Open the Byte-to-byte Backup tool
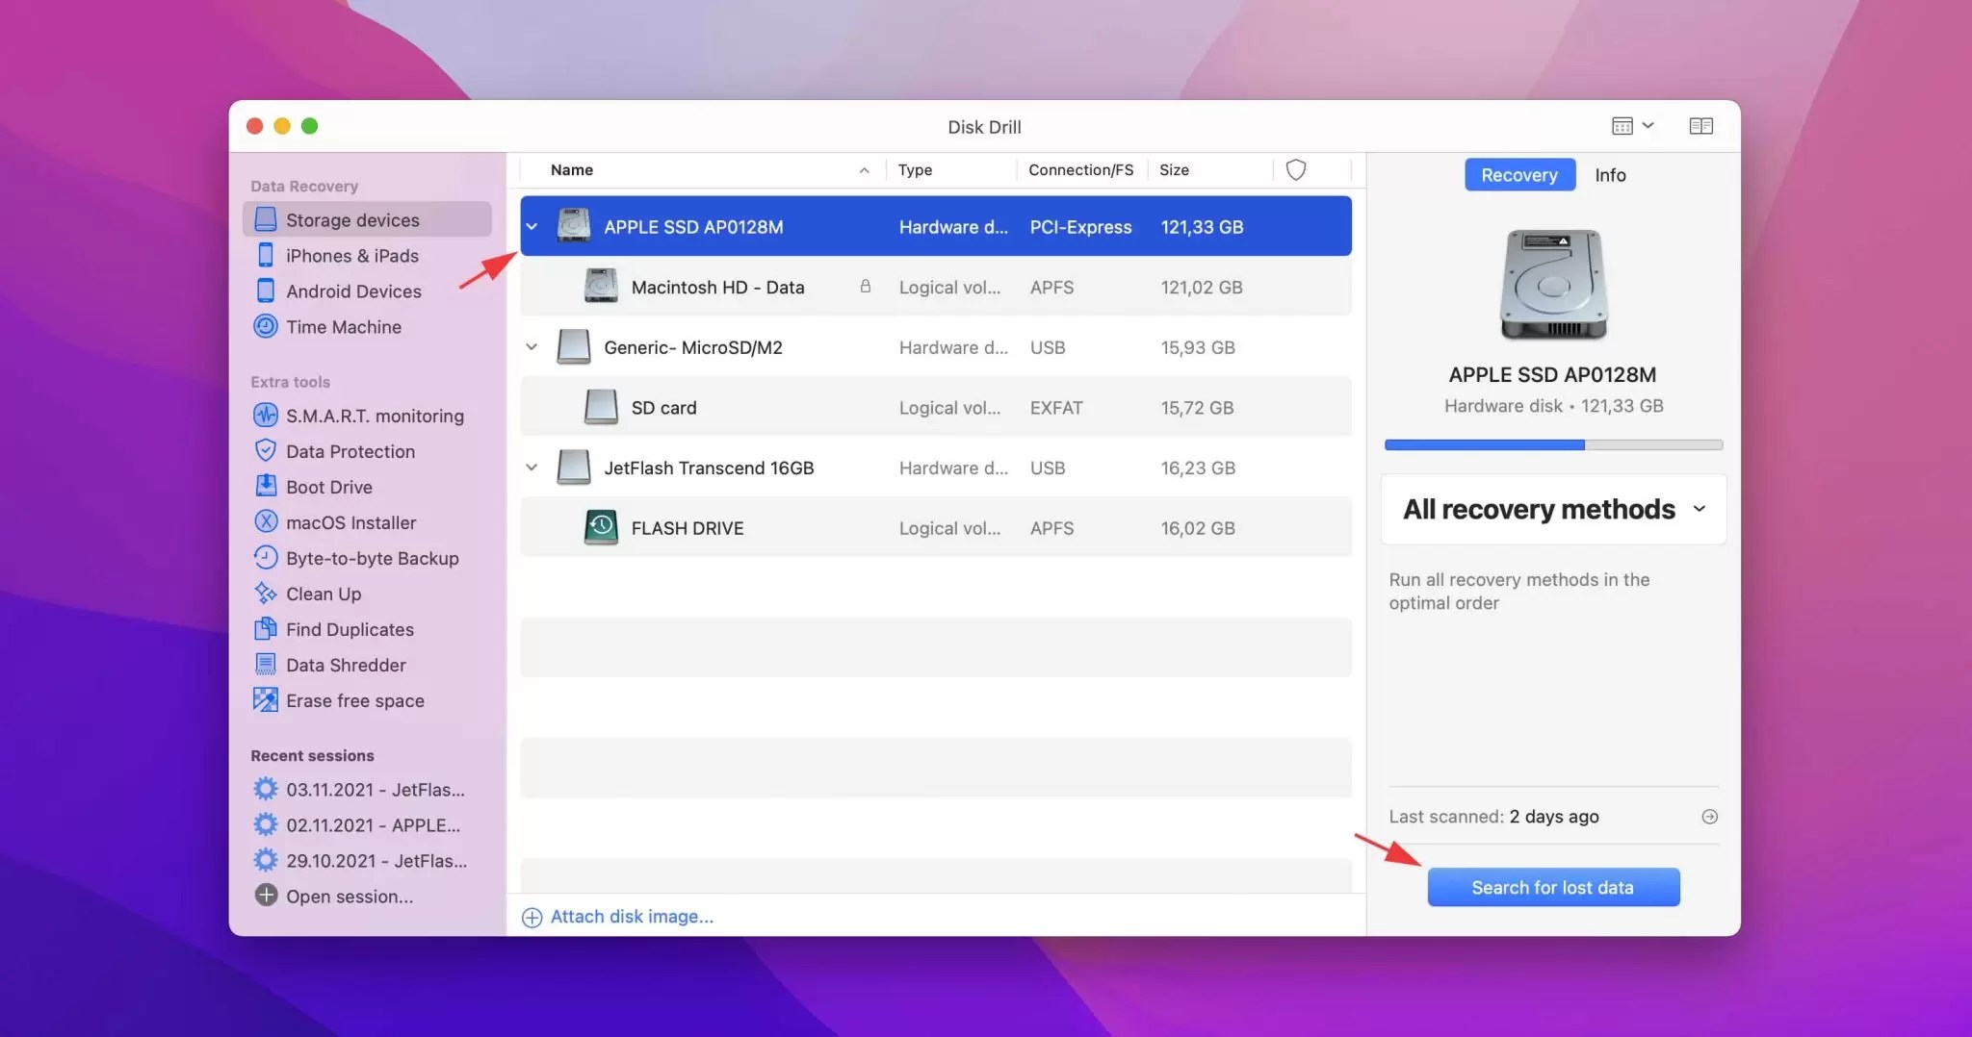1972x1037 pixels. coord(371,558)
